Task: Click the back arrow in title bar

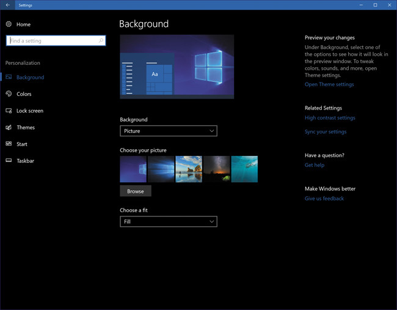Action: (x=7, y=5)
